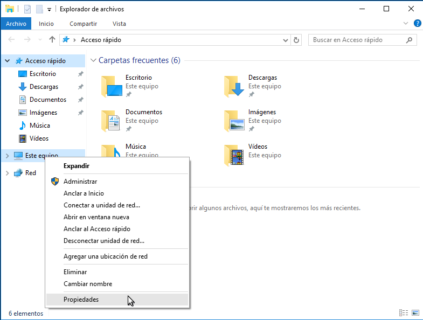The height and width of the screenshot is (320, 423).
Task: Select the Vídeos folder icon in content
Action: point(234,155)
